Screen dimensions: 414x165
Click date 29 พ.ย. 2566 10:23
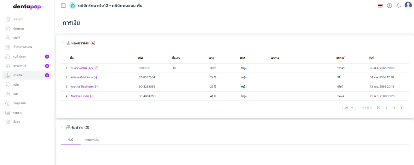tap(382, 96)
